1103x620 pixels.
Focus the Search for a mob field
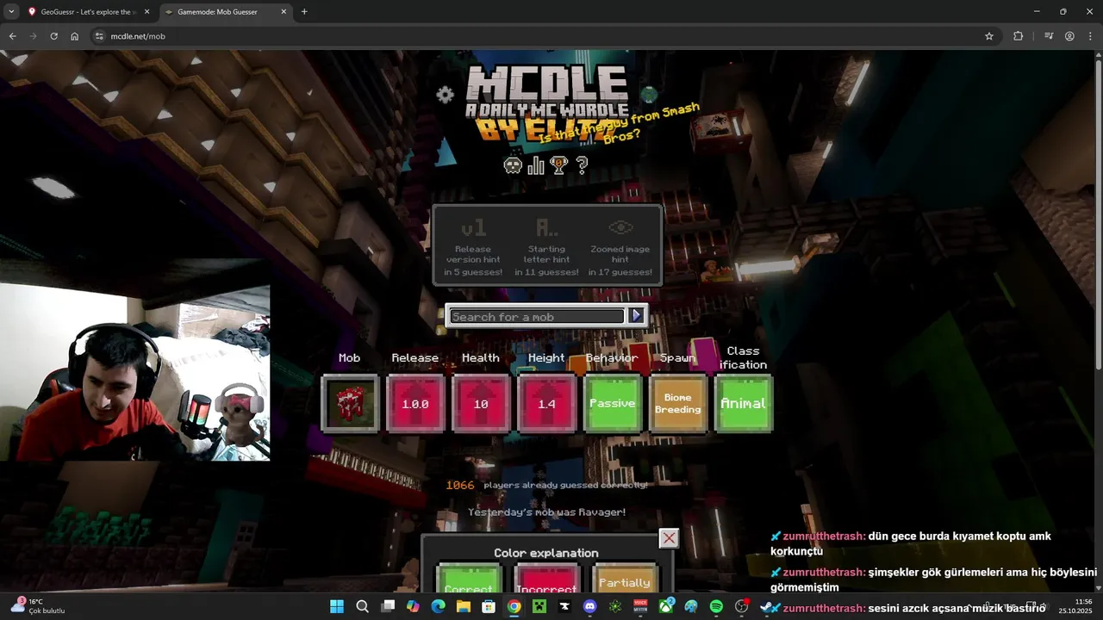536,316
